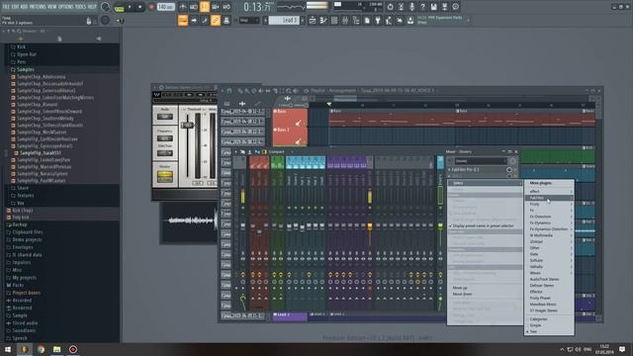Select the highlighted SampleFlip_Isaak sample
This screenshot has height=356, width=633.
pos(41,153)
